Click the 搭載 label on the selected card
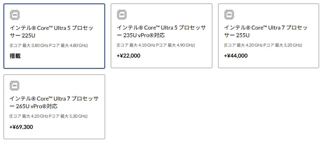 pos(15,56)
